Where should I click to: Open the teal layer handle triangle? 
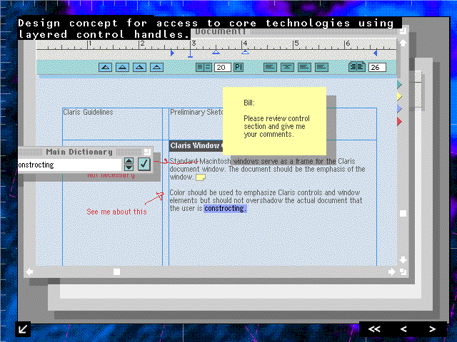pyautogui.click(x=399, y=85)
